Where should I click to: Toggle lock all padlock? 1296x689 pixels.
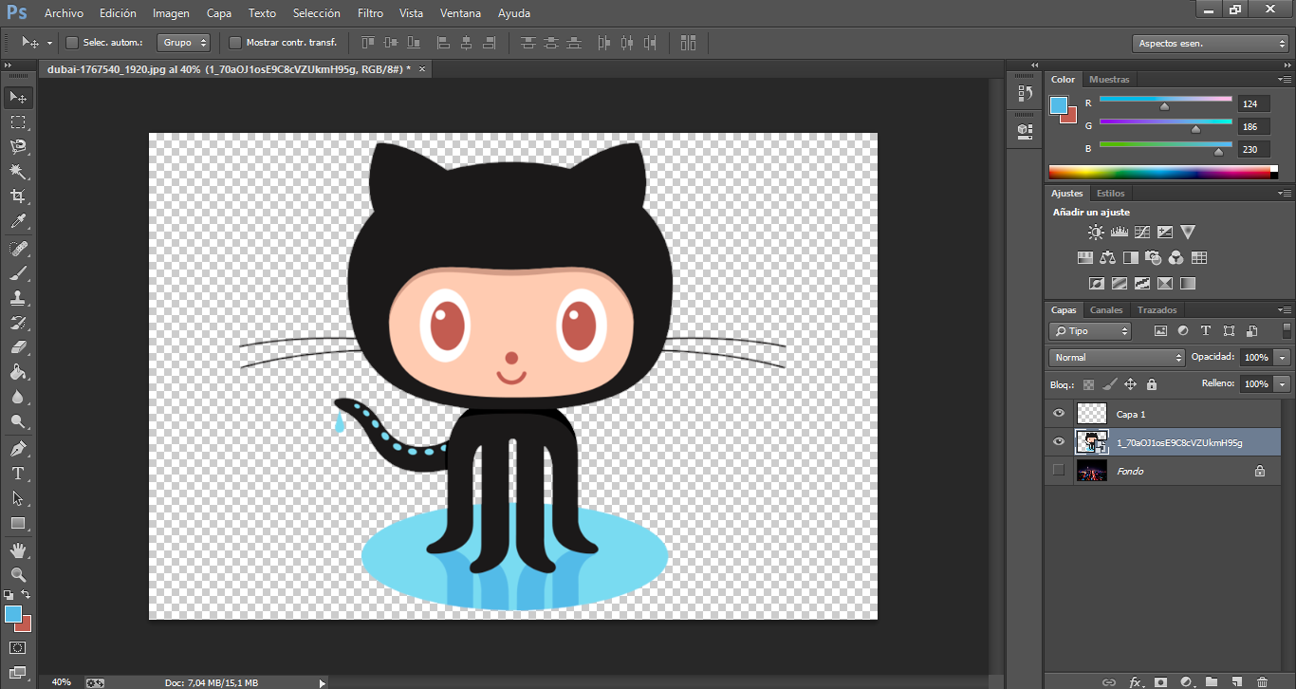point(1151,384)
